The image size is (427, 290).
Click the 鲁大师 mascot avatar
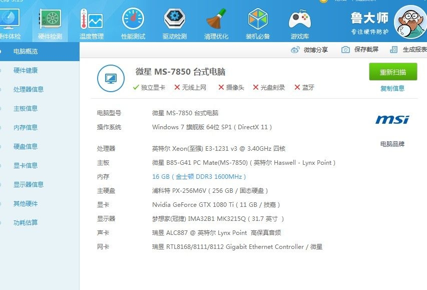click(x=410, y=22)
